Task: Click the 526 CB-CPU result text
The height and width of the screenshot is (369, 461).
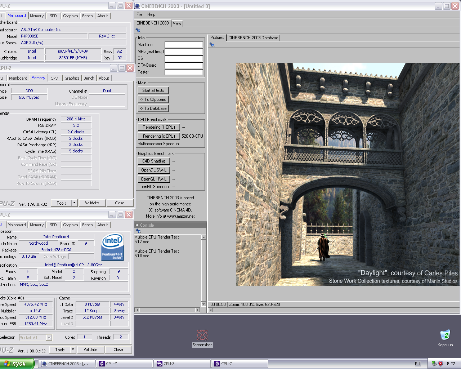Action: tap(192, 136)
